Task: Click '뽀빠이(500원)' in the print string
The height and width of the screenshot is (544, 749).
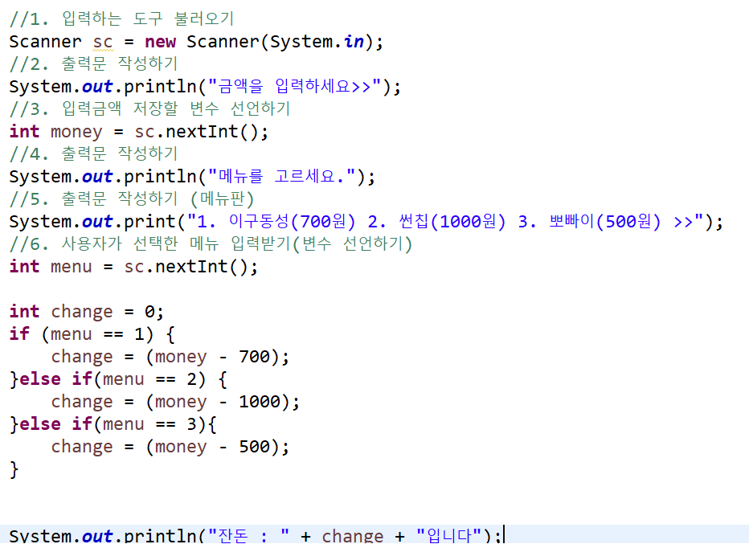Action: tap(605, 221)
